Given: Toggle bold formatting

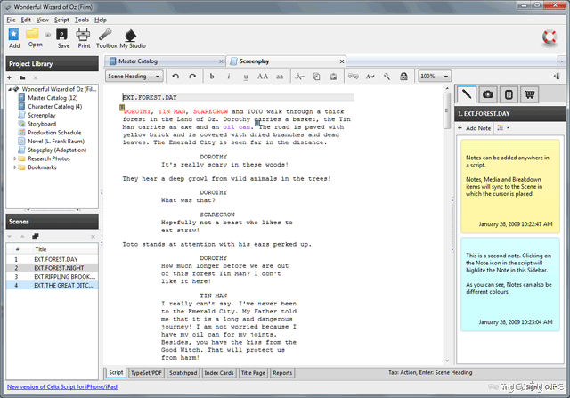Looking at the screenshot, I should (212, 77).
